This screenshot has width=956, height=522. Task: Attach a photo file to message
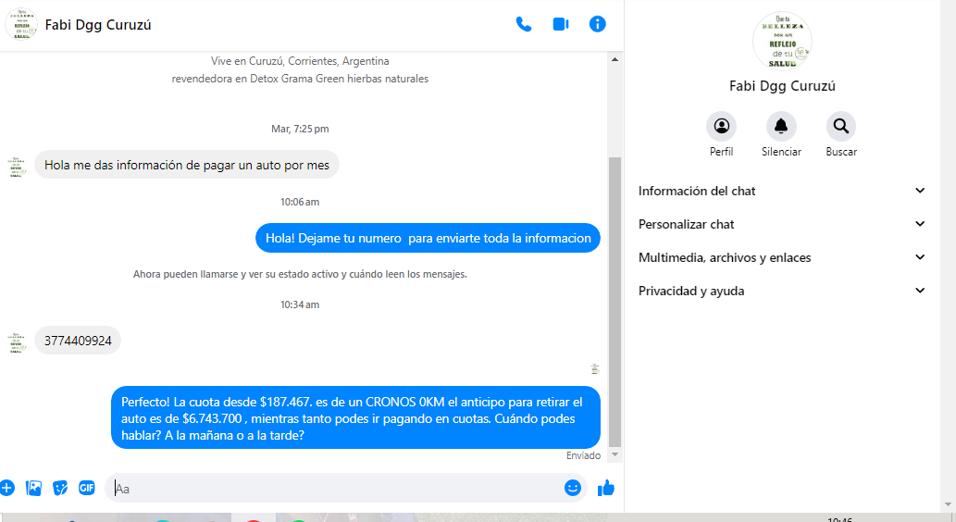pos(34,488)
